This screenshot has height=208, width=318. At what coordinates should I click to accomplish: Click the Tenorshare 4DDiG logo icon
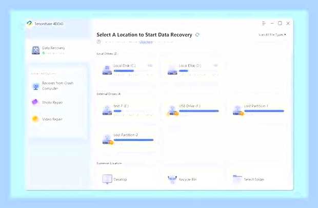tap(29, 23)
